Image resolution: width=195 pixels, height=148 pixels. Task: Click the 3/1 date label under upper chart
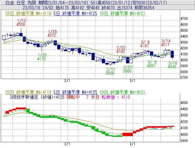click(132, 81)
